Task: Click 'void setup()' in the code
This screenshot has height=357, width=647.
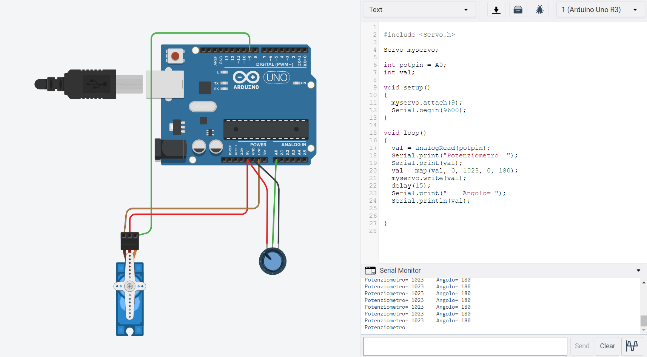Action: pos(407,88)
